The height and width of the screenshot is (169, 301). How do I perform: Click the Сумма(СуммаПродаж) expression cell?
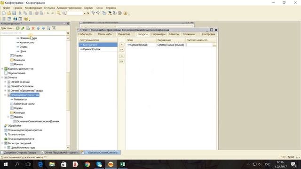(x=171, y=45)
